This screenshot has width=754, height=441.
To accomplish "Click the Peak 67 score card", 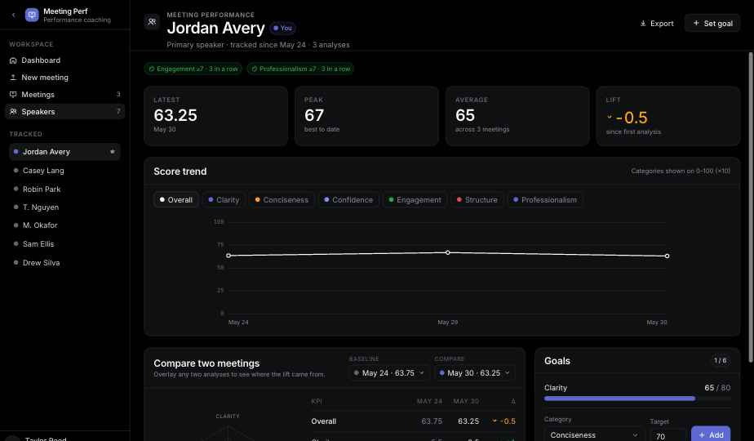I will (x=367, y=116).
